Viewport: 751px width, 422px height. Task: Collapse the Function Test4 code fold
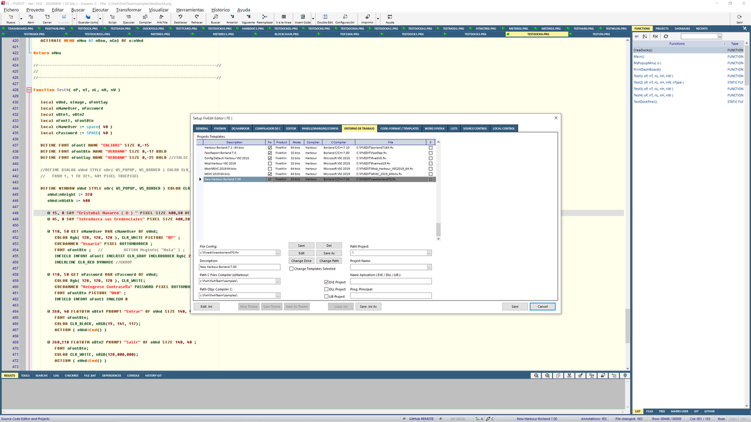[29, 90]
